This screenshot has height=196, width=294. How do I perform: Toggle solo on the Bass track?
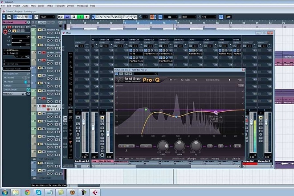click(44, 98)
